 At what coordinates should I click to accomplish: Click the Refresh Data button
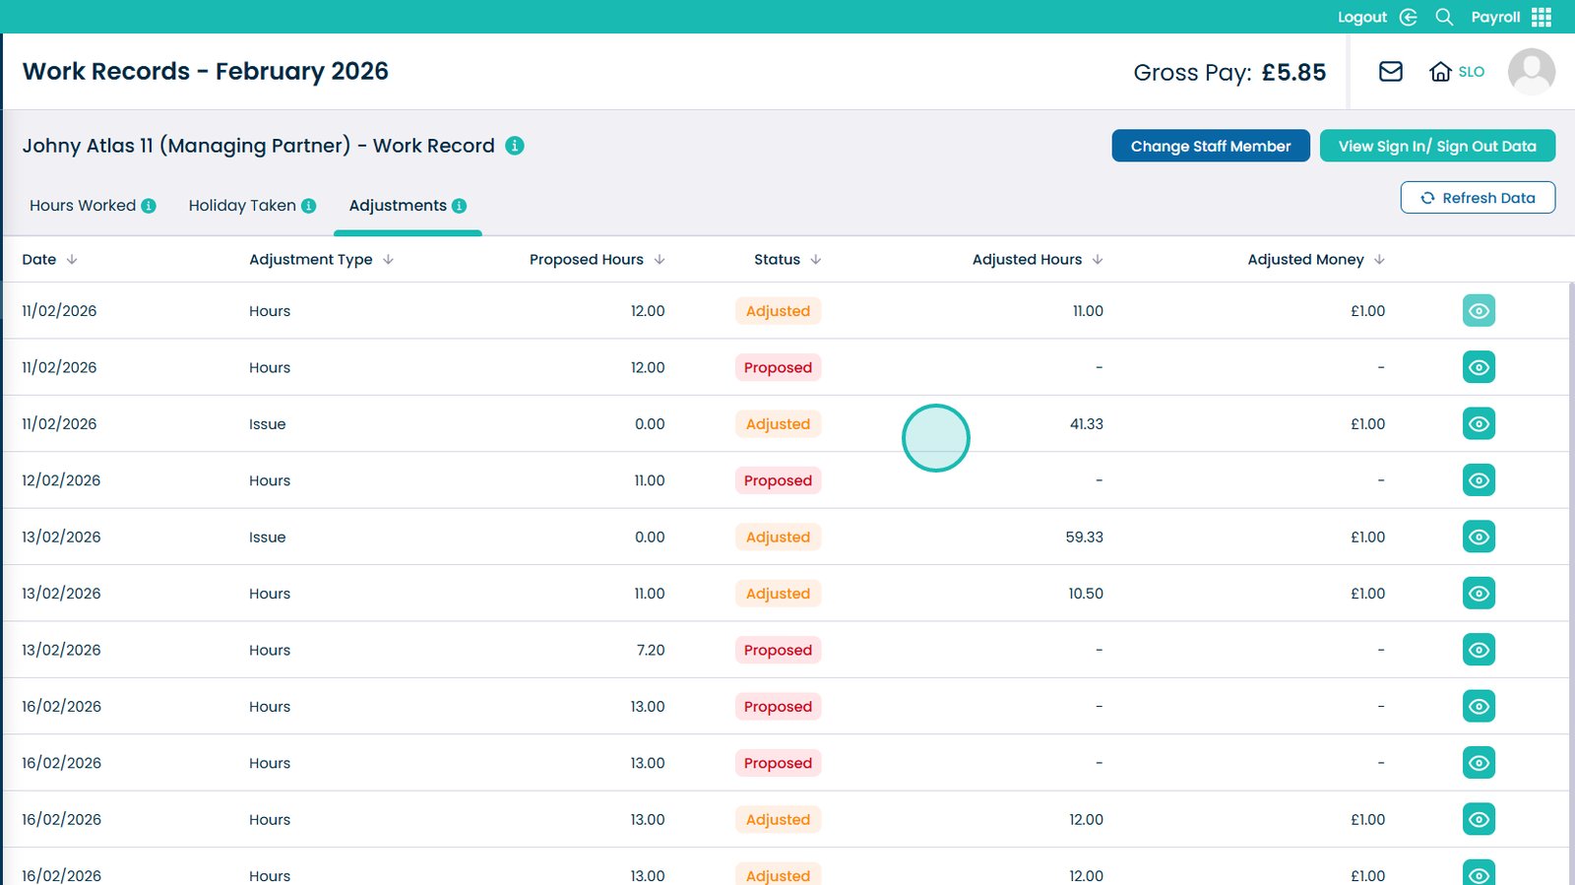[x=1478, y=198]
